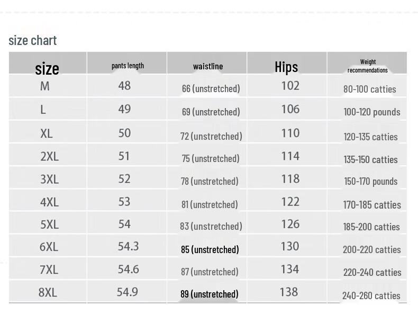Click hips value 102

click(x=290, y=86)
